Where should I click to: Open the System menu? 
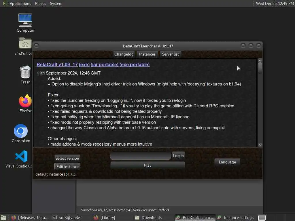56,3
